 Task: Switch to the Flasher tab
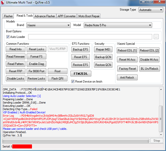coord(8,16)
